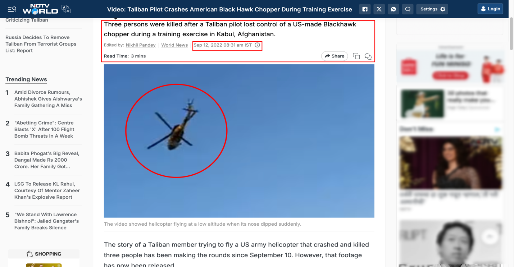Open editor Nikhil Pandey's profile link
This screenshot has height=267, width=514.
[141, 45]
